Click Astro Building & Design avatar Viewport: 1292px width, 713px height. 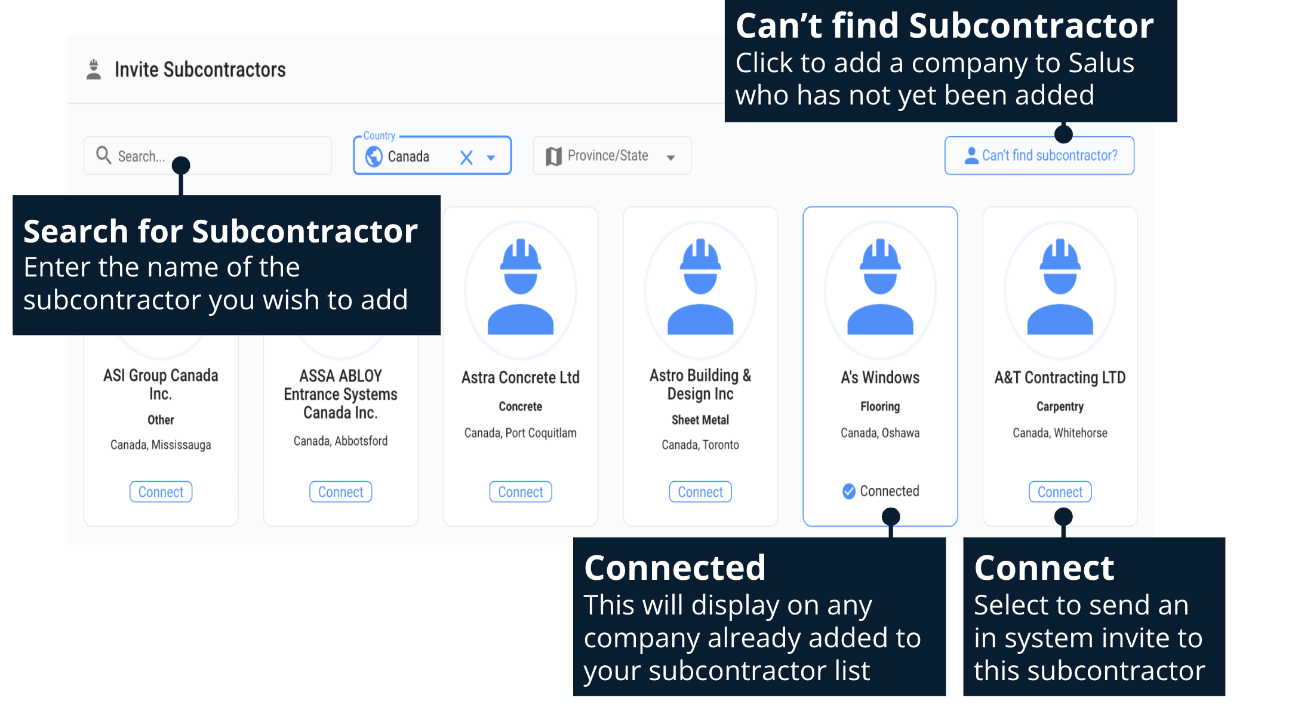[700, 290]
